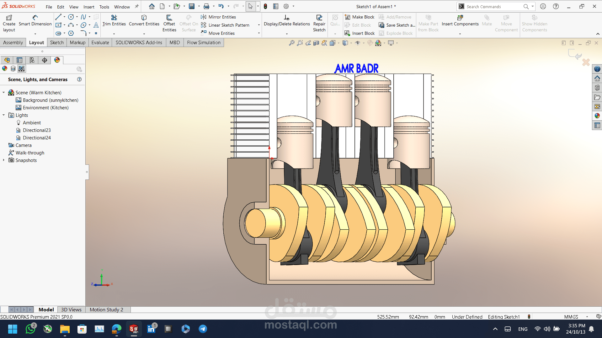Image resolution: width=602 pixels, height=338 pixels.
Task: Open the Insert menu
Action: click(89, 7)
